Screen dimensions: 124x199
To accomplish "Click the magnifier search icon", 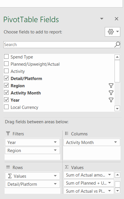I will click(x=117, y=45).
